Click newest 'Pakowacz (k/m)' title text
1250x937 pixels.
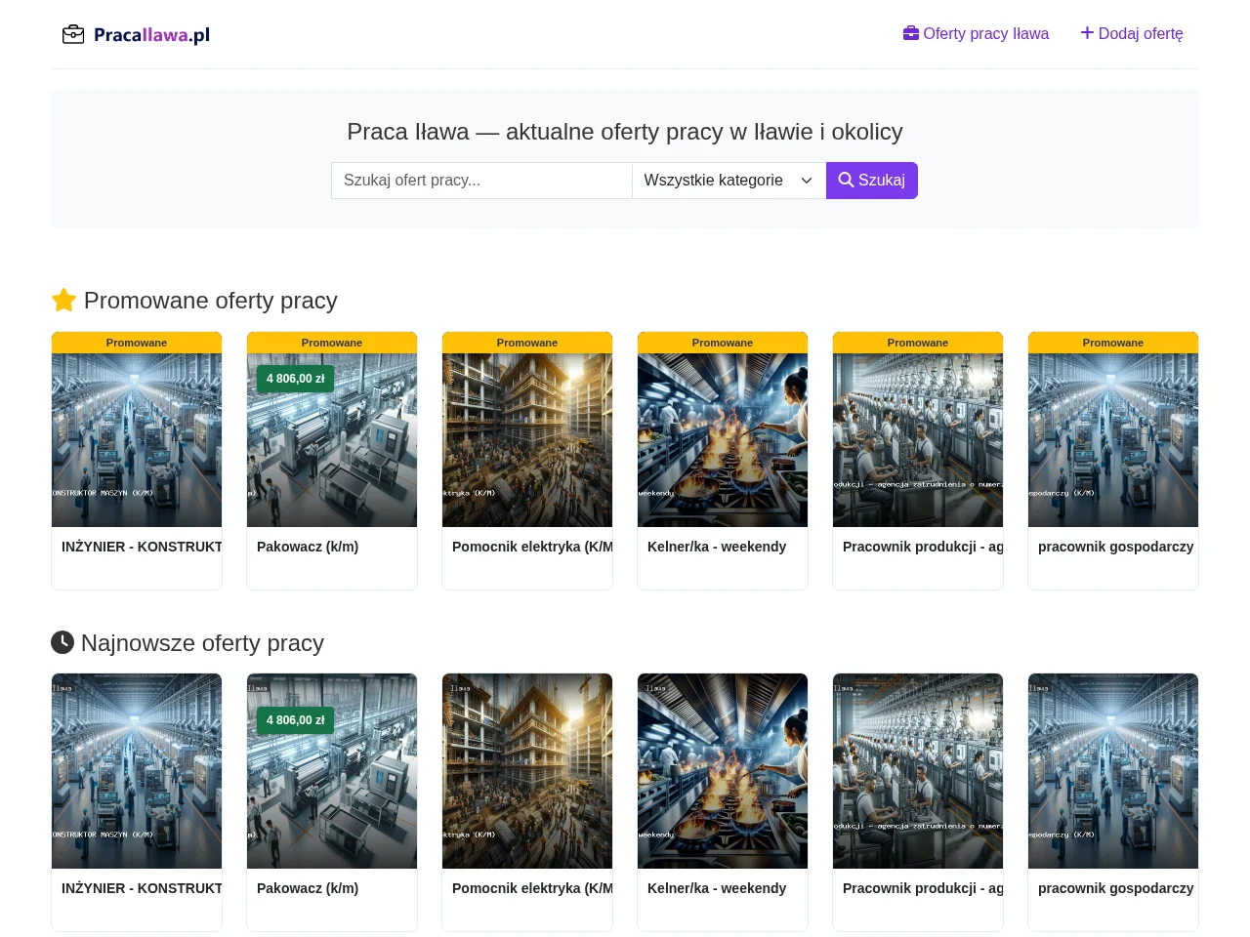pos(308,888)
